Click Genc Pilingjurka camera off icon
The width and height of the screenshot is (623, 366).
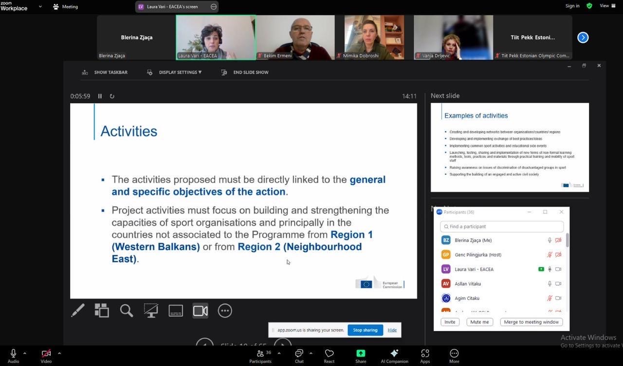pyautogui.click(x=558, y=255)
